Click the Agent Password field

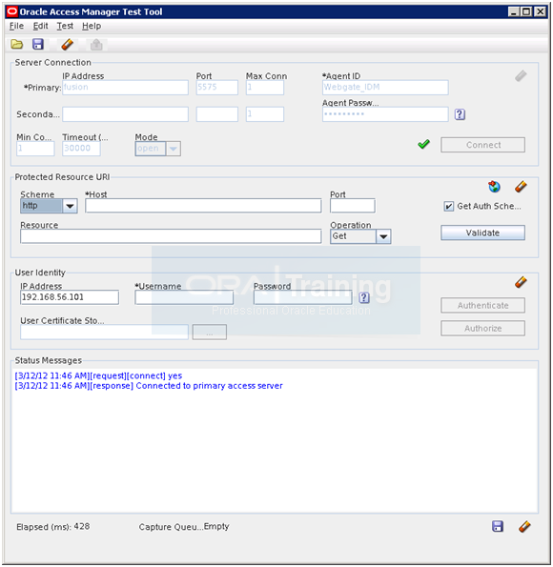pos(385,114)
